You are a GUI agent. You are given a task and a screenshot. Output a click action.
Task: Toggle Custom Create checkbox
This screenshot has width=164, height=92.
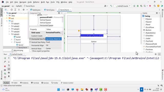click(47, 36)
